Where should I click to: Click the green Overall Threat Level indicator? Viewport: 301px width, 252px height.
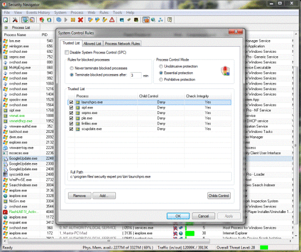(264, 248)
